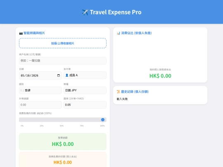Click the orange personal share HK$ 0.00

pyautogui.click(x=63, y=162)
